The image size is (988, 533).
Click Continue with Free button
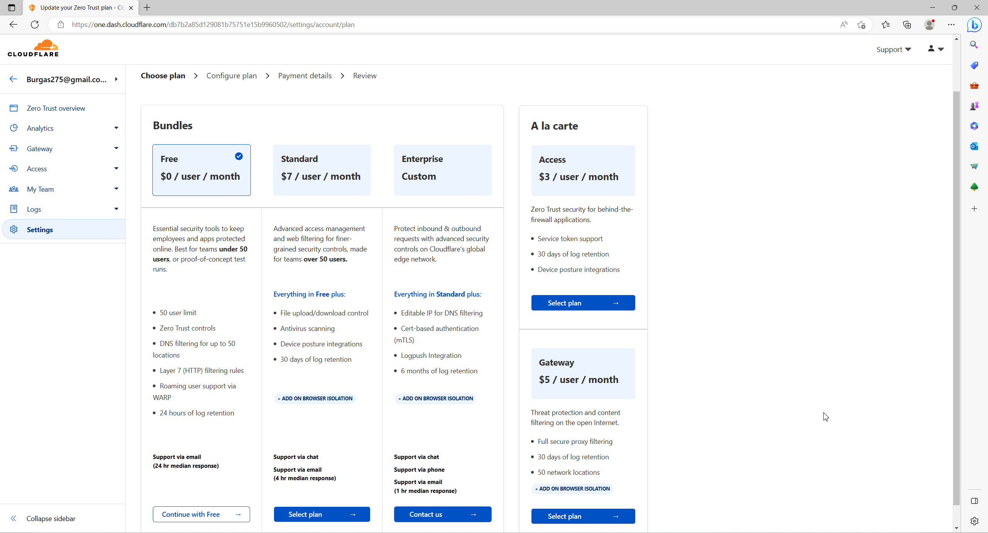click(x=201, y=514)
